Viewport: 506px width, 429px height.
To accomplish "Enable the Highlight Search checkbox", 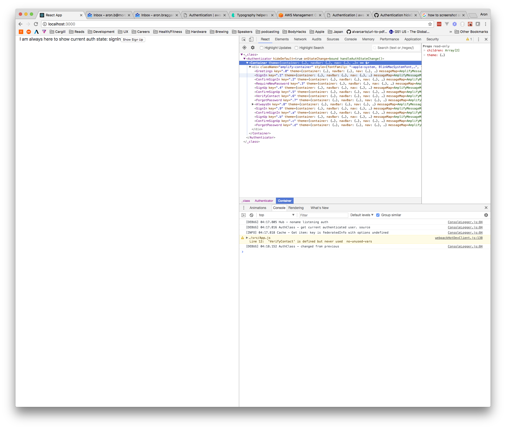I will click(x=296, y=48).
